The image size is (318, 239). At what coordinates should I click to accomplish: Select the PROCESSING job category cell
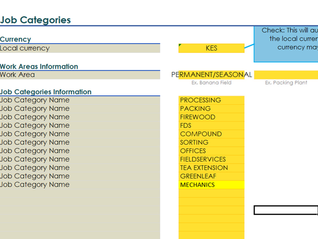(x=211, y=100)
